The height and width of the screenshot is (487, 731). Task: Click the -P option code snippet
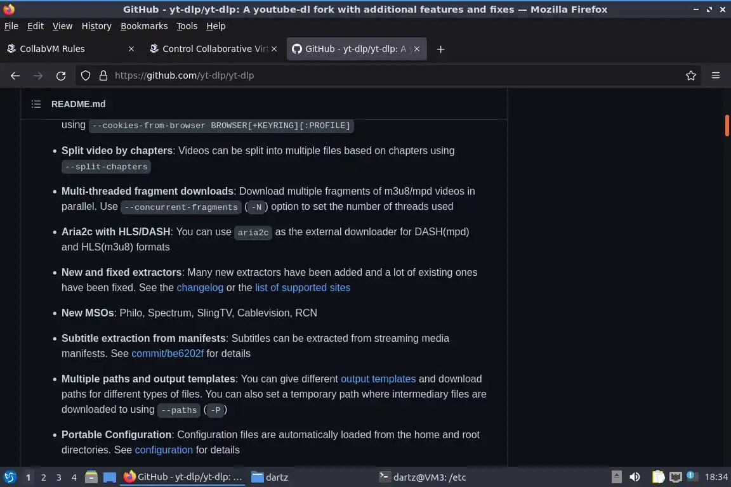215,410
